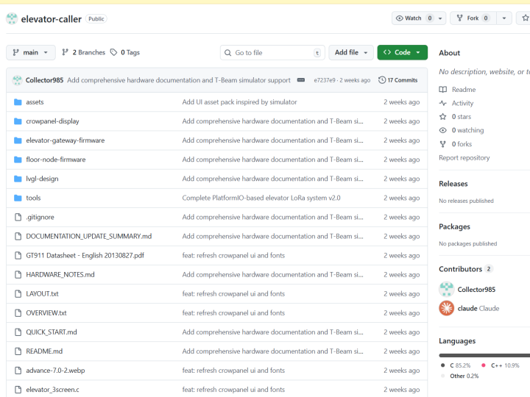Click the .gitignore file icon
Viewport: 530px width, 397px height.
18,217
